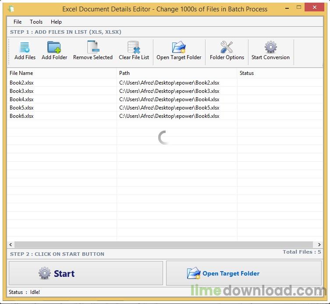This screenshot has height=304, width=330.
Task: Click the horizontal scrollbar left arrow
Action: pyautogui.click(x=11, y=244)
